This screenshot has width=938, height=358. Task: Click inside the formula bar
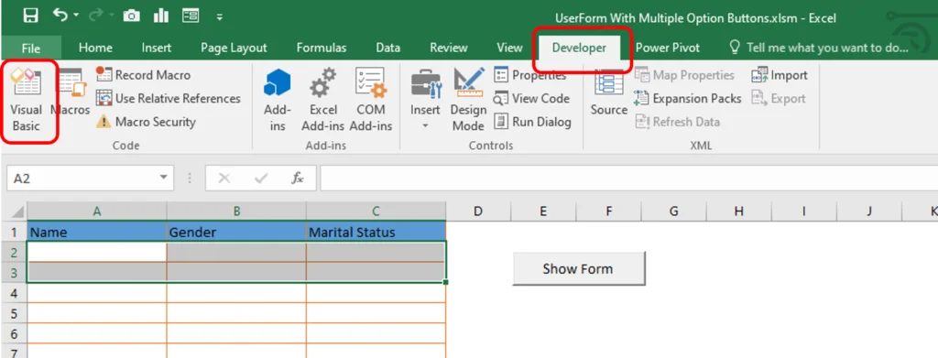tap(628, 179)
